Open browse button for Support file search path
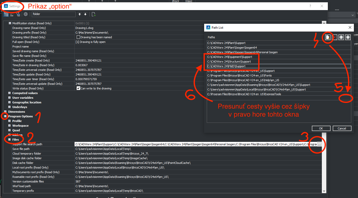This screenshot has height=198, width=358. pos(319,144)
